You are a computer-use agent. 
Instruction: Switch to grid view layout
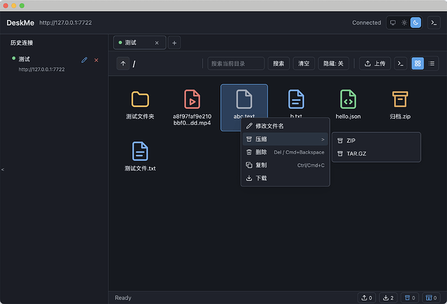418,64
